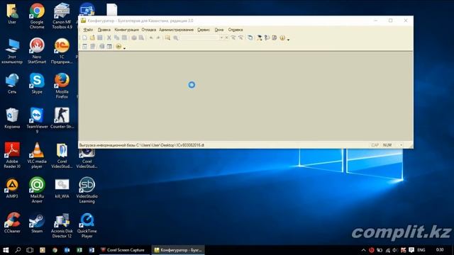
Task: Open the Правка menu
Action: click(x=104, y=30)
